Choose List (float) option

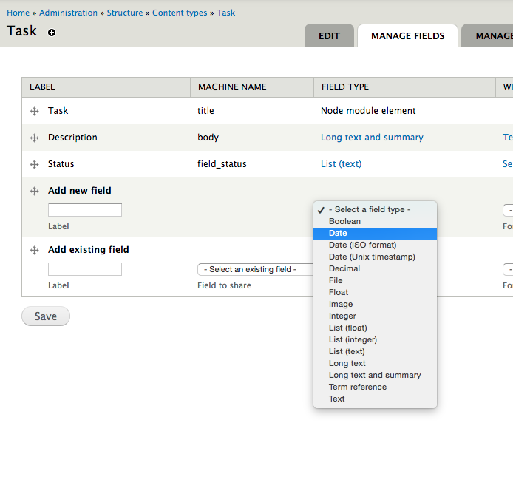[375, 328]
